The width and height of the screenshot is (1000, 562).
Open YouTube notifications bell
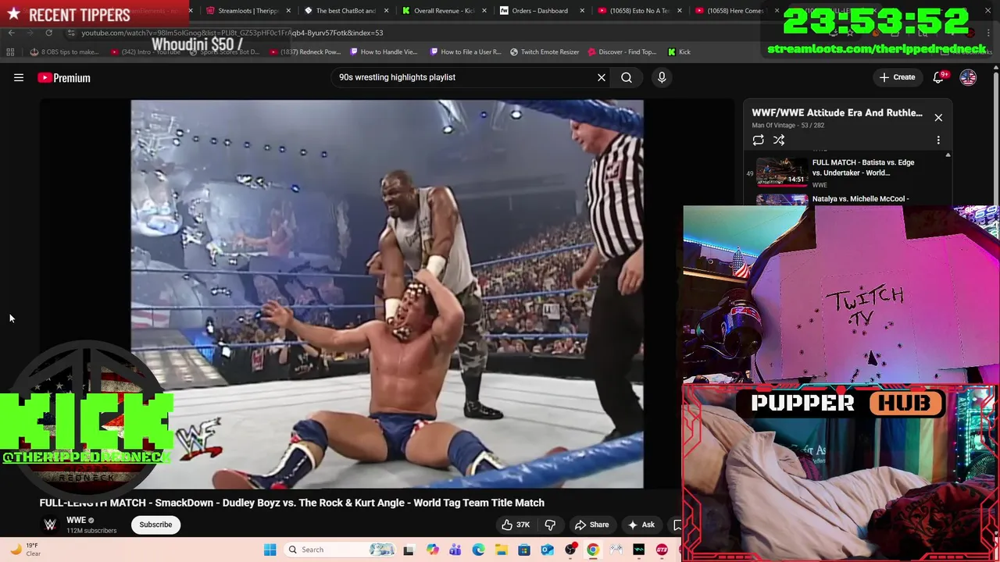point(939,77)
